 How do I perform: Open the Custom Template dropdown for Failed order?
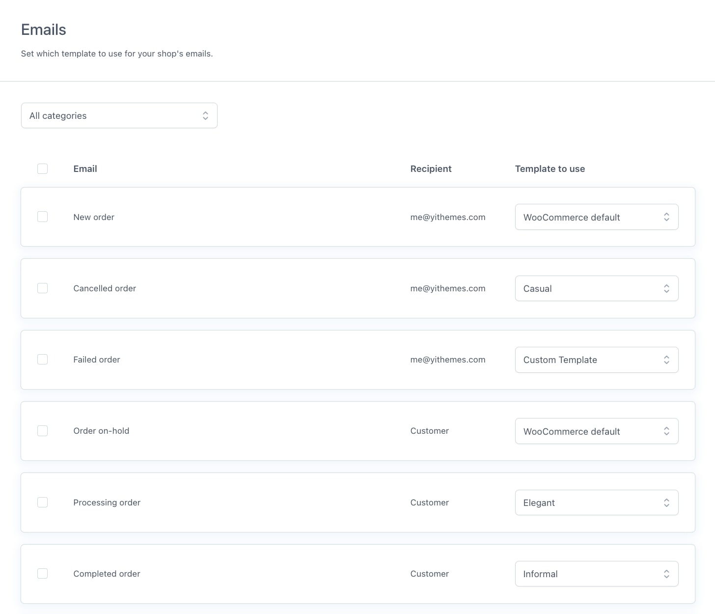coord(596,360)
